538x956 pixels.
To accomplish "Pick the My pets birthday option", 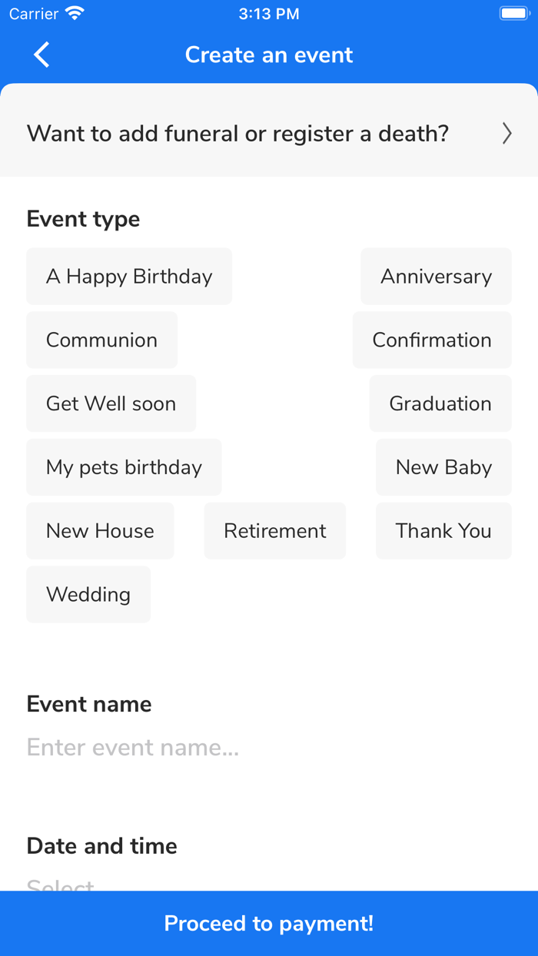I will pyautogui.click(x=124, y=467).
